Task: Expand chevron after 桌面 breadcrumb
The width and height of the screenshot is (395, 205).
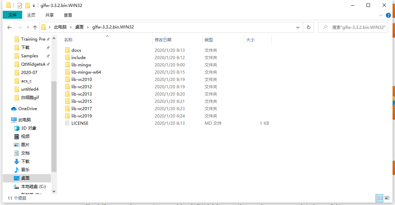Action: 88,27
